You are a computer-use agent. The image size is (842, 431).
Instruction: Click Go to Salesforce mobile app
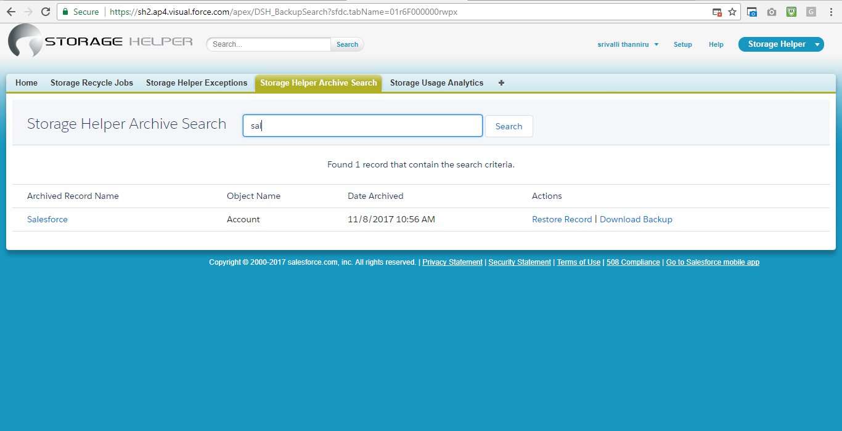coord(713,262)
